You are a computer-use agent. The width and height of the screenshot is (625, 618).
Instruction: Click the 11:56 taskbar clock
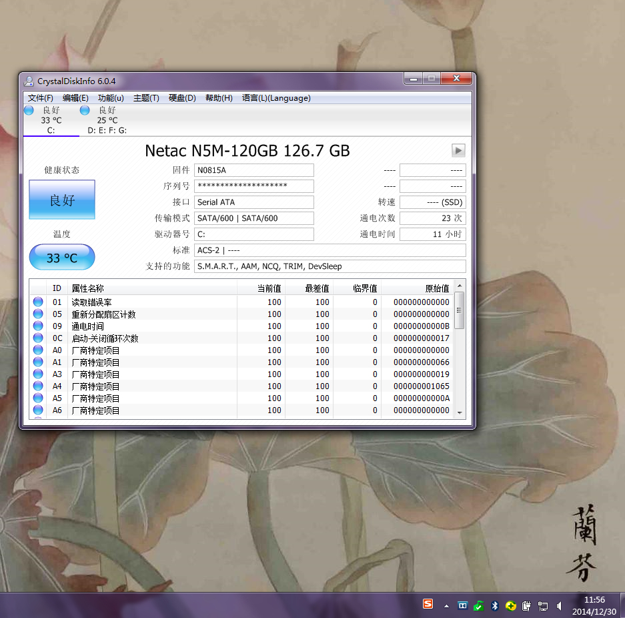(594, 600)
